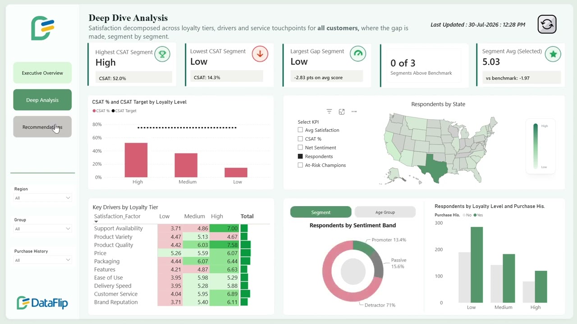Click the Total bar for Packaging row
The height and width of the screenshot is (324, 577).
pyautogui.click(x=245, y=261)
